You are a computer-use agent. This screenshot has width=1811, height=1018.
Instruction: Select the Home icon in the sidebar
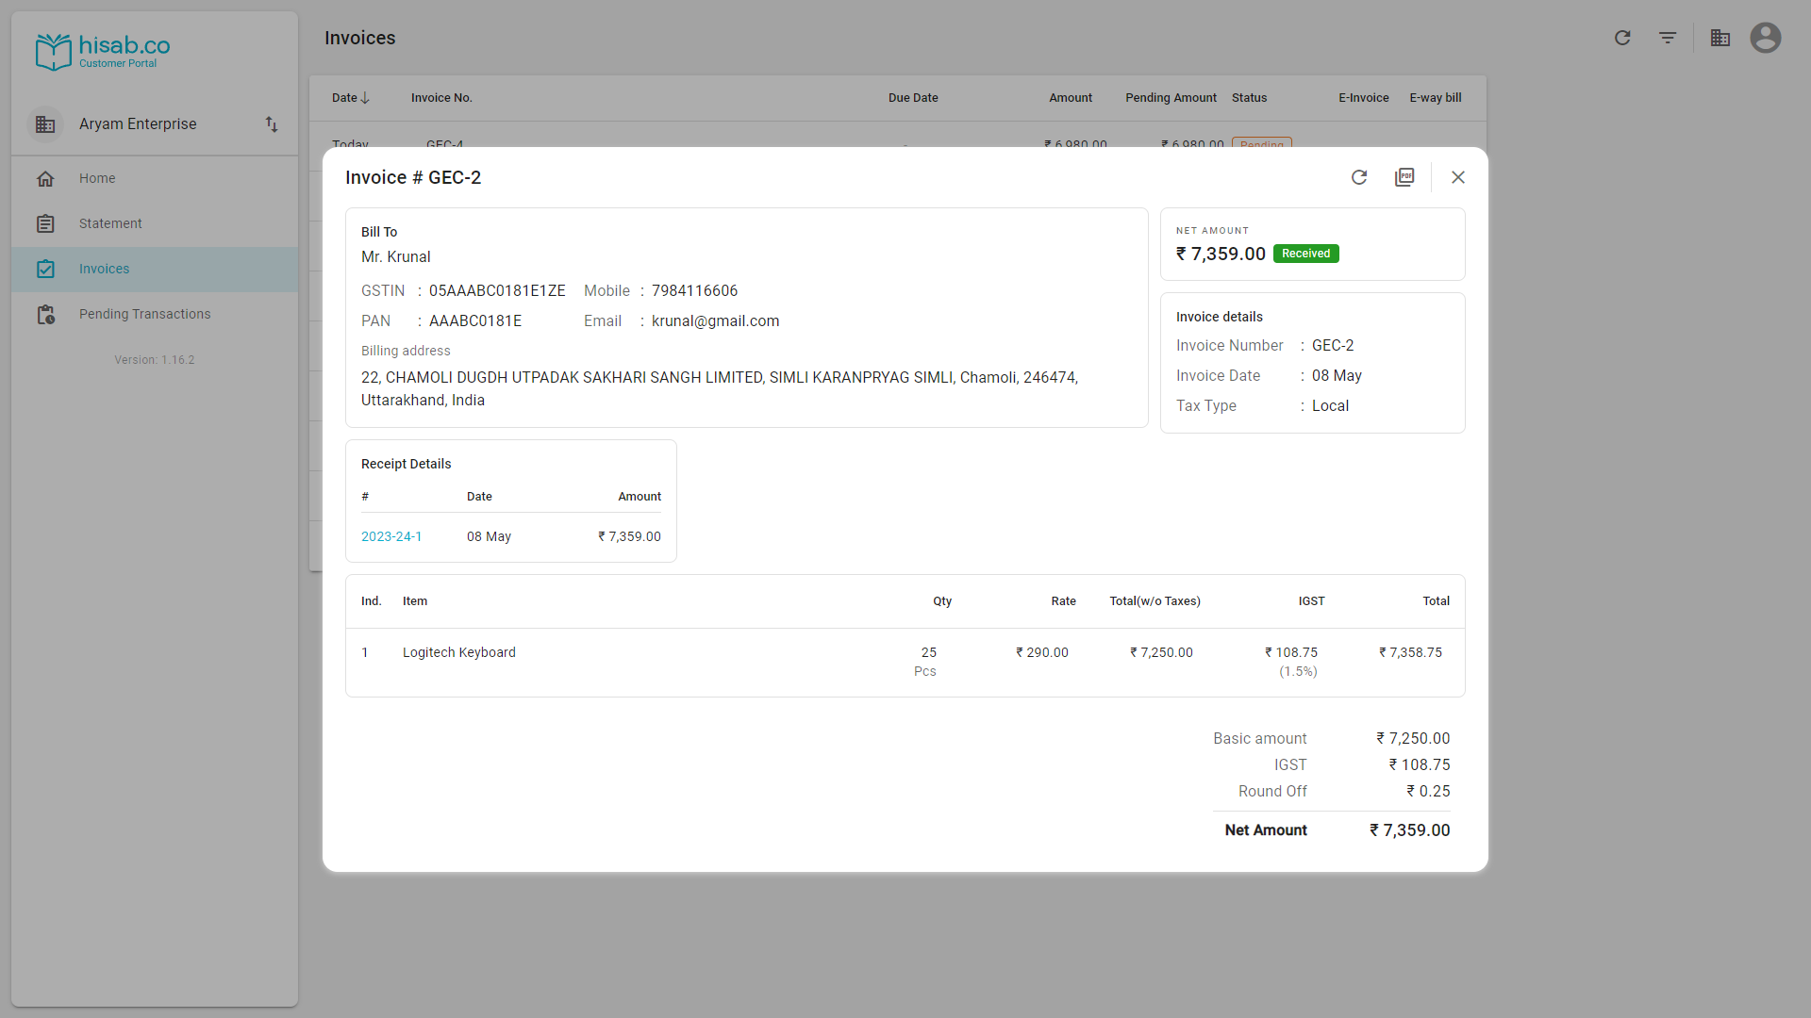pyautogui.click(x=45, y=178)
